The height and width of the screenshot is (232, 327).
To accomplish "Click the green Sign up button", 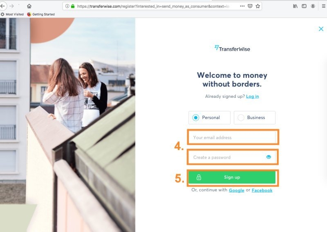I will (x=232, y=177).
